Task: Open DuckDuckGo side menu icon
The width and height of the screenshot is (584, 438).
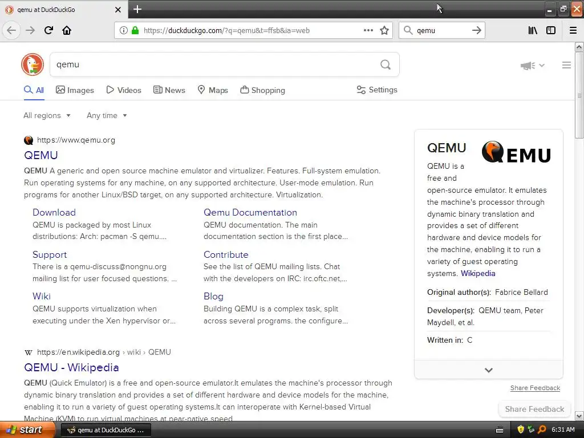Action: pyautogui.click(x=566, y=65)
